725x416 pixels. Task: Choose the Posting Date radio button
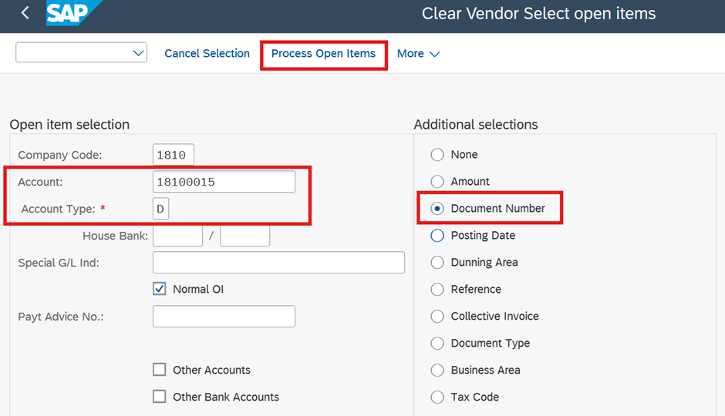point(437,236)
